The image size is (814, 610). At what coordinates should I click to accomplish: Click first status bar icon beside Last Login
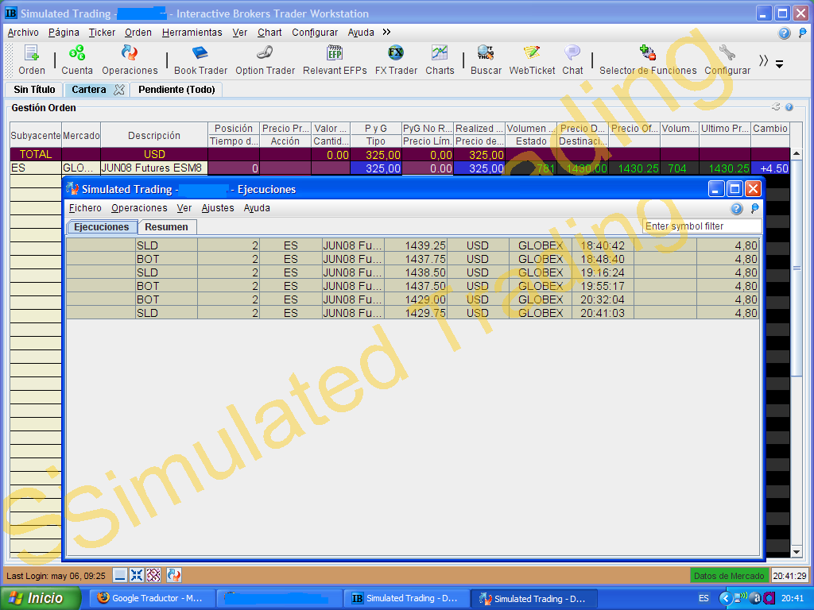120,575
